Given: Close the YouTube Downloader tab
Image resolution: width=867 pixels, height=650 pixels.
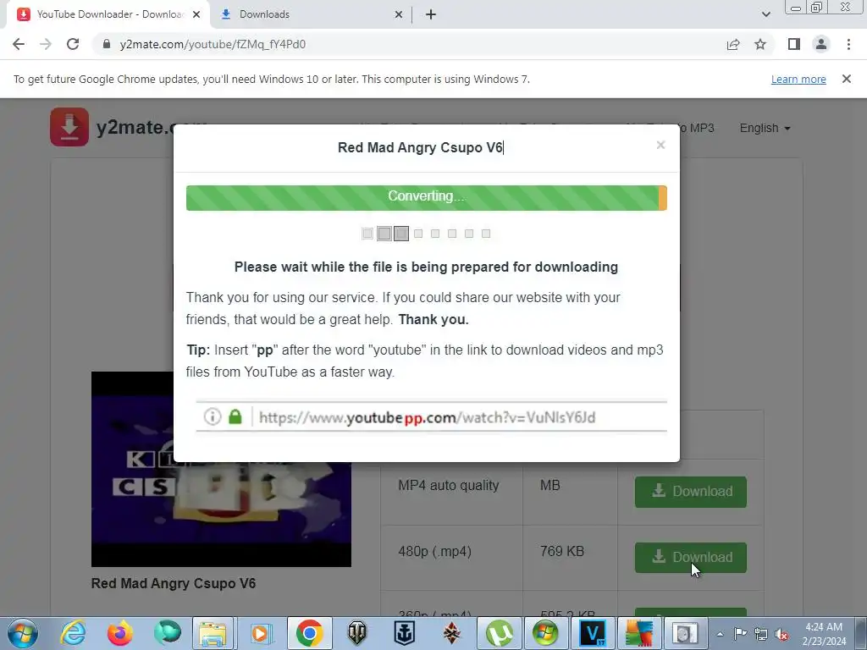Looking at the screenshot, I should [x=196, y=14].
